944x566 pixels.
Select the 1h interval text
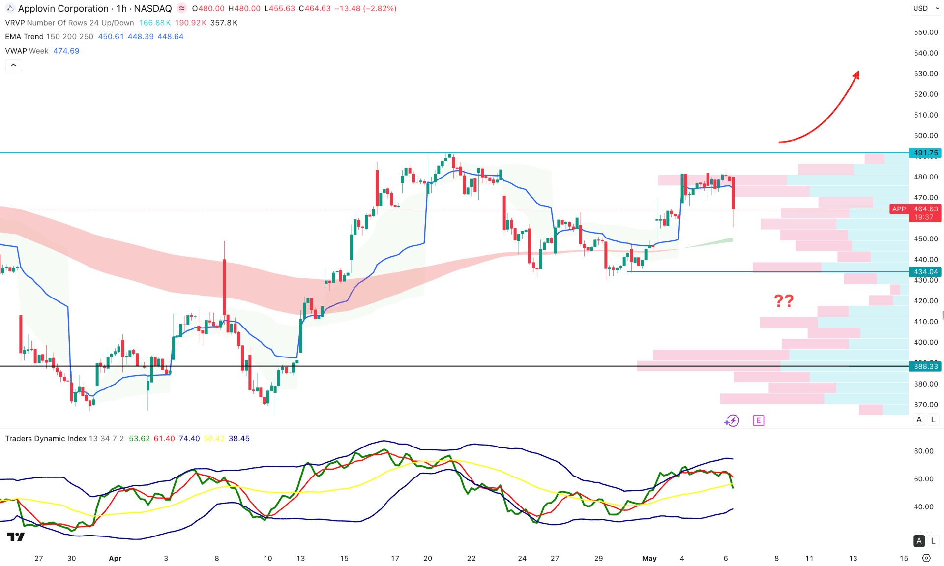coord(121,8)
